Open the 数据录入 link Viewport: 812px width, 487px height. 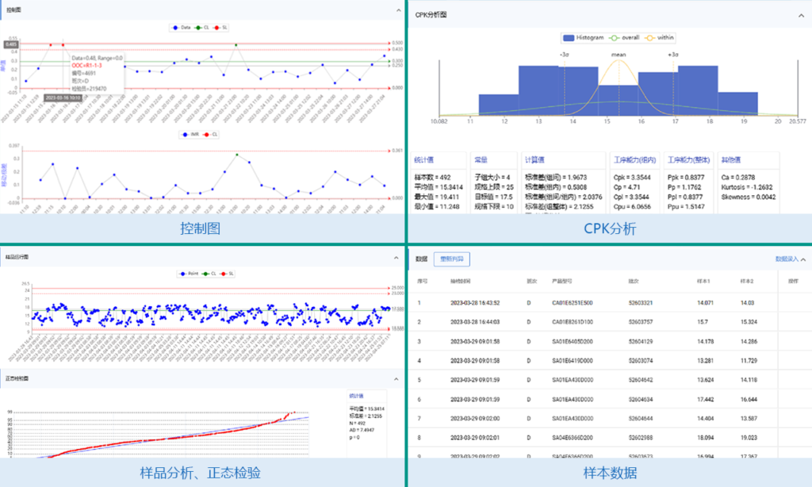point(787,259)
